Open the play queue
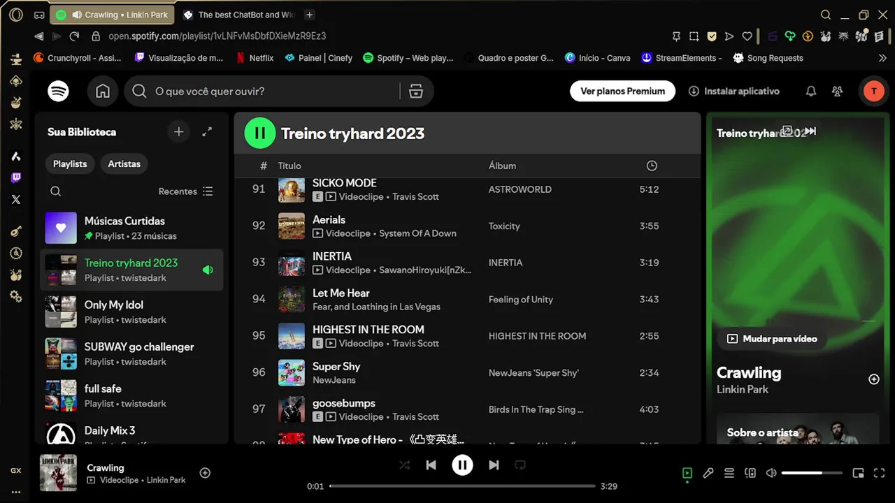895x503 pixels. click(729, 473)
